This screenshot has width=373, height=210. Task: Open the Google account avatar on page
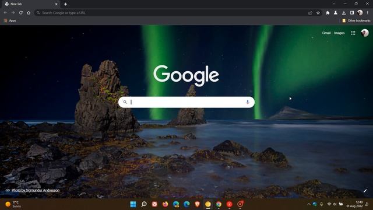tap(365, 33)
